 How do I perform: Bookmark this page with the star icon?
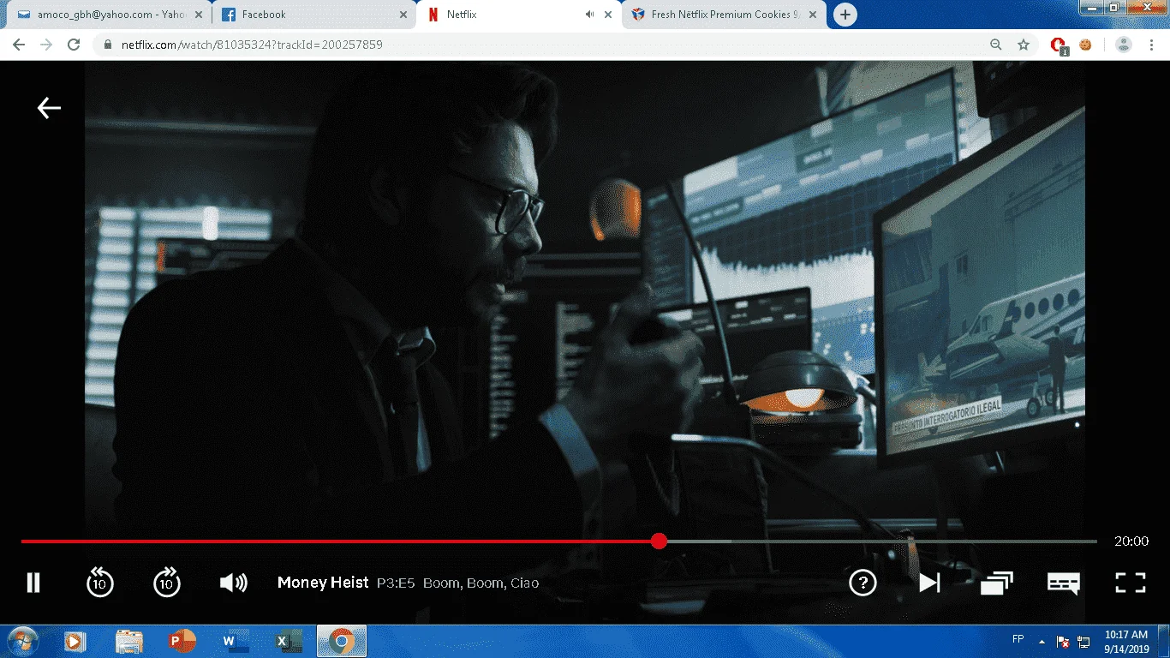coord(1024,45)
